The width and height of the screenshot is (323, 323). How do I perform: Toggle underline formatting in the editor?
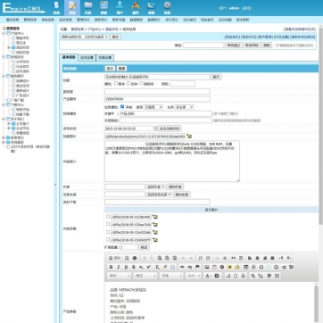click(126, 267)
